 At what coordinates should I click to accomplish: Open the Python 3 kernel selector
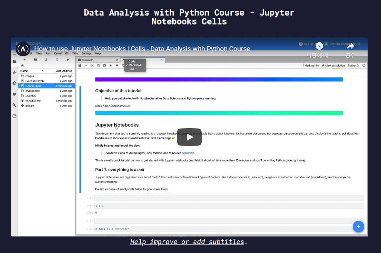point(354,65)
